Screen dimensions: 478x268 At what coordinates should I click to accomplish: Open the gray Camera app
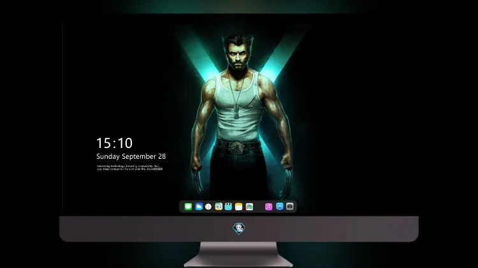(x=290, y=206)
